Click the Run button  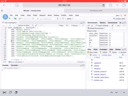tap(61, 26)
